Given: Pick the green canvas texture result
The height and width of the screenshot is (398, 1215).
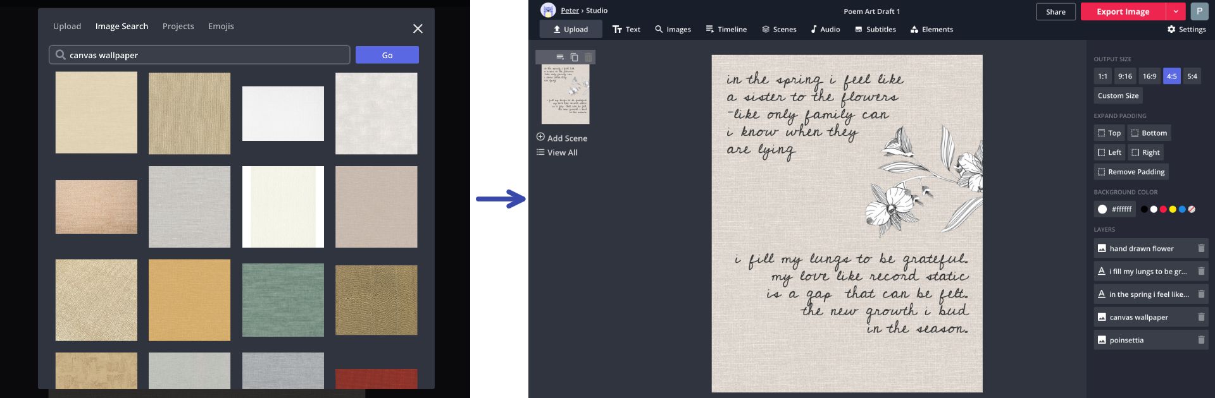Looking at the screenshot, I should (283, 300).
